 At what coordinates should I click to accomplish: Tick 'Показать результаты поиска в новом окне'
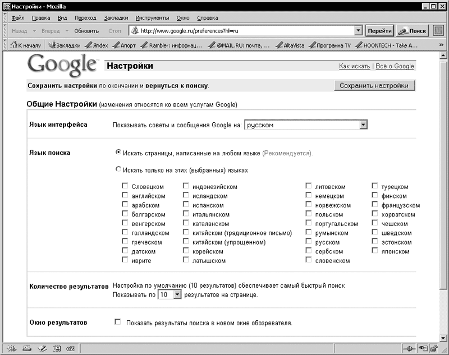click(x=118, y=322)
